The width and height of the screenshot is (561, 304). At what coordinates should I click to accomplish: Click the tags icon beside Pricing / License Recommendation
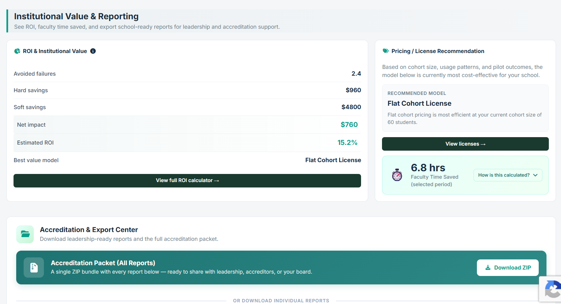(x=385, y=51)
